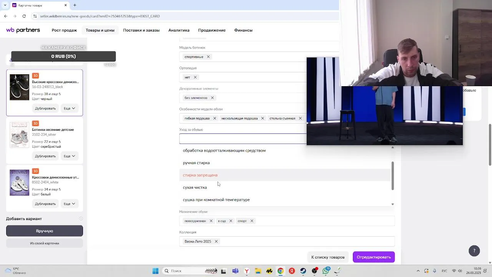Open silver spring boots thumbnail

[19, 135]
